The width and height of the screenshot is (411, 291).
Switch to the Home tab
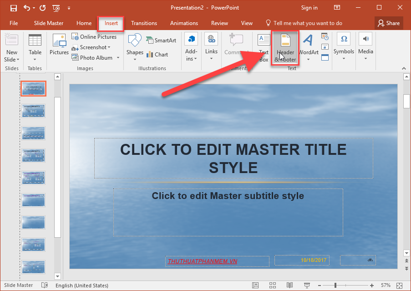[x=84, y=23]
